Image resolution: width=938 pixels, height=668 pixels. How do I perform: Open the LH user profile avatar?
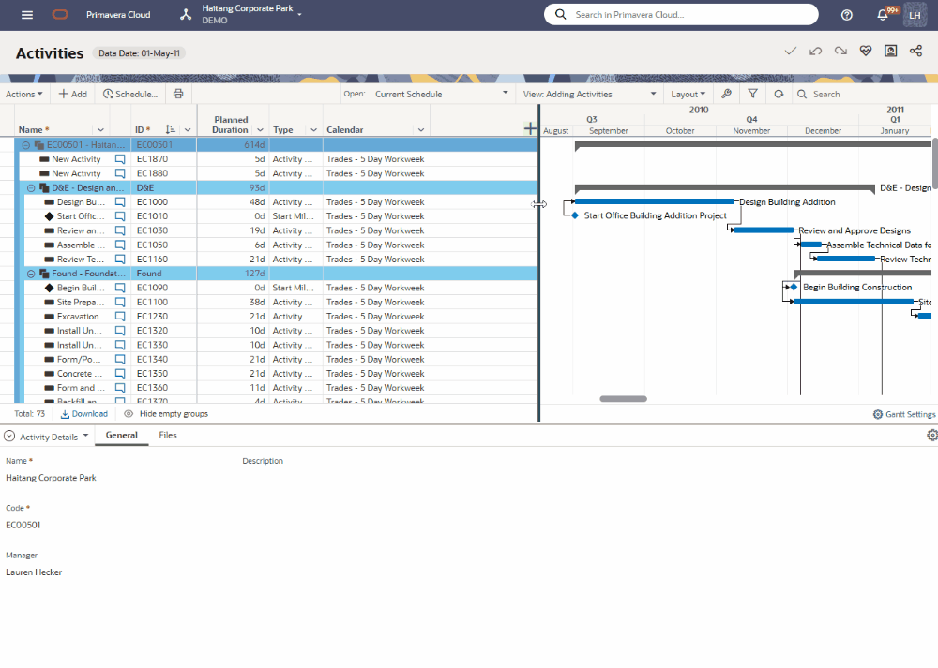click(915, 15)
